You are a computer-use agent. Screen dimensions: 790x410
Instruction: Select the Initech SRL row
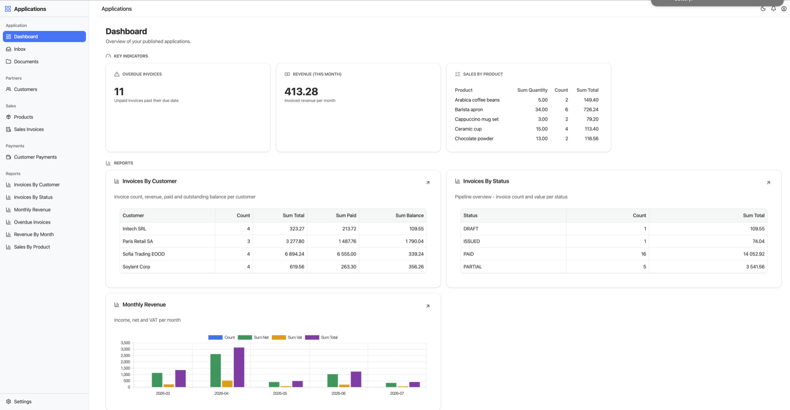coord(273,229)
